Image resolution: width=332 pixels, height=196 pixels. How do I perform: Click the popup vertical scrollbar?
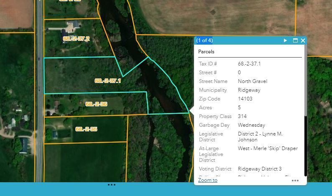click(x=305, y=83)
